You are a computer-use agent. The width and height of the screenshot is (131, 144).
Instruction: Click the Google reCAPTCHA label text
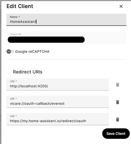32,52
